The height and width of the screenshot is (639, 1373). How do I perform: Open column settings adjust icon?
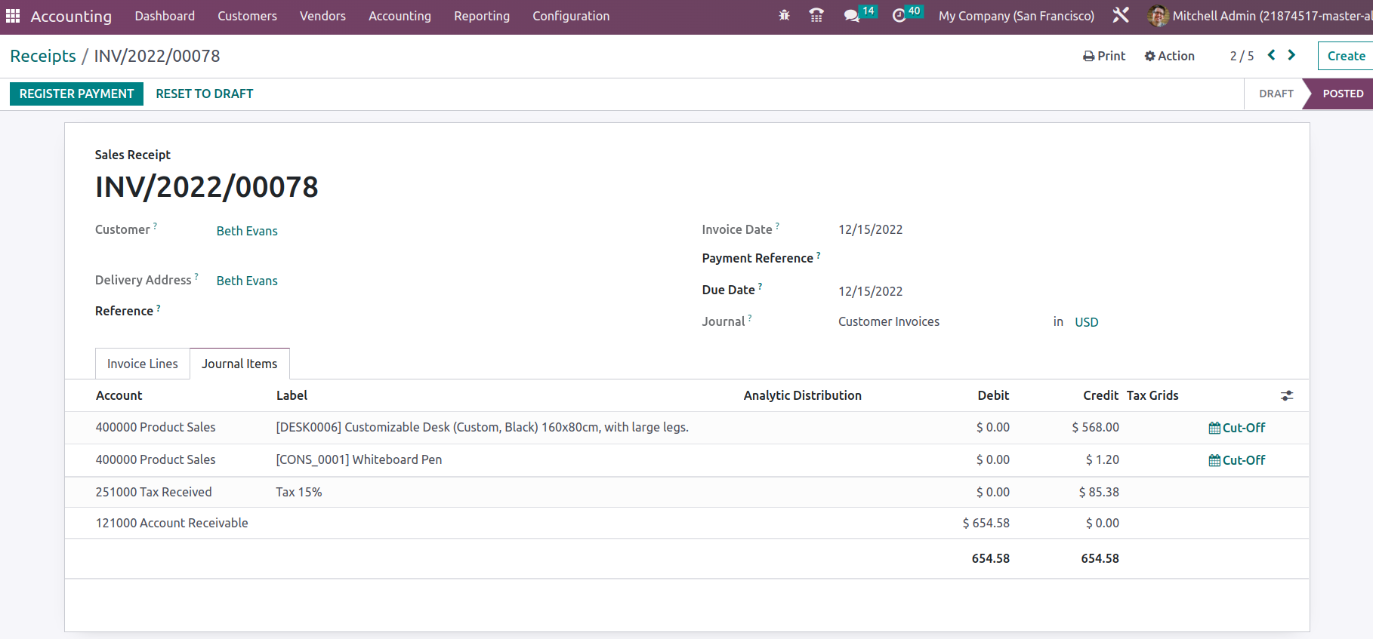[1287, 395]
